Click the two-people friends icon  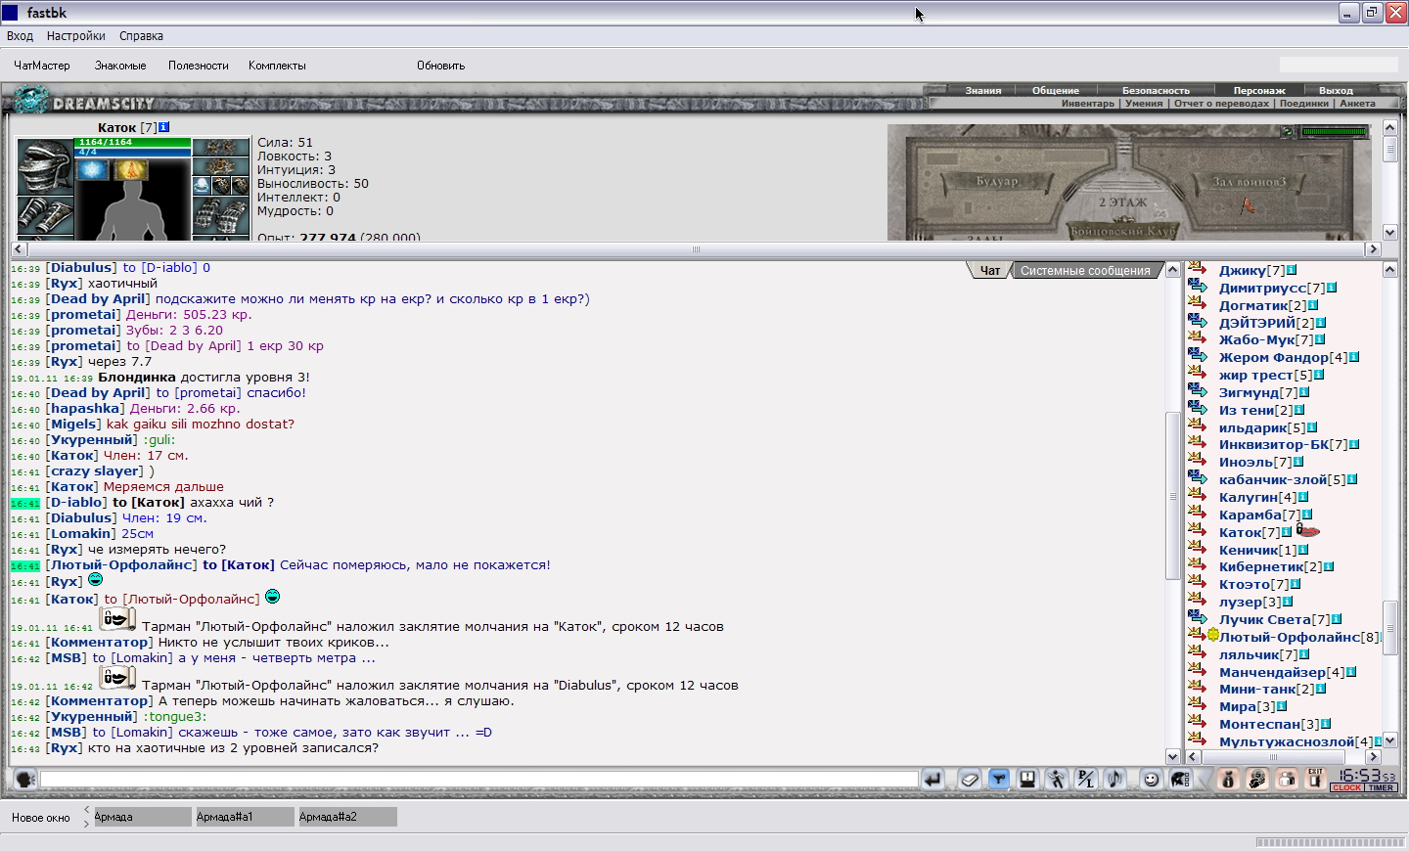(x=1287, y=780)
